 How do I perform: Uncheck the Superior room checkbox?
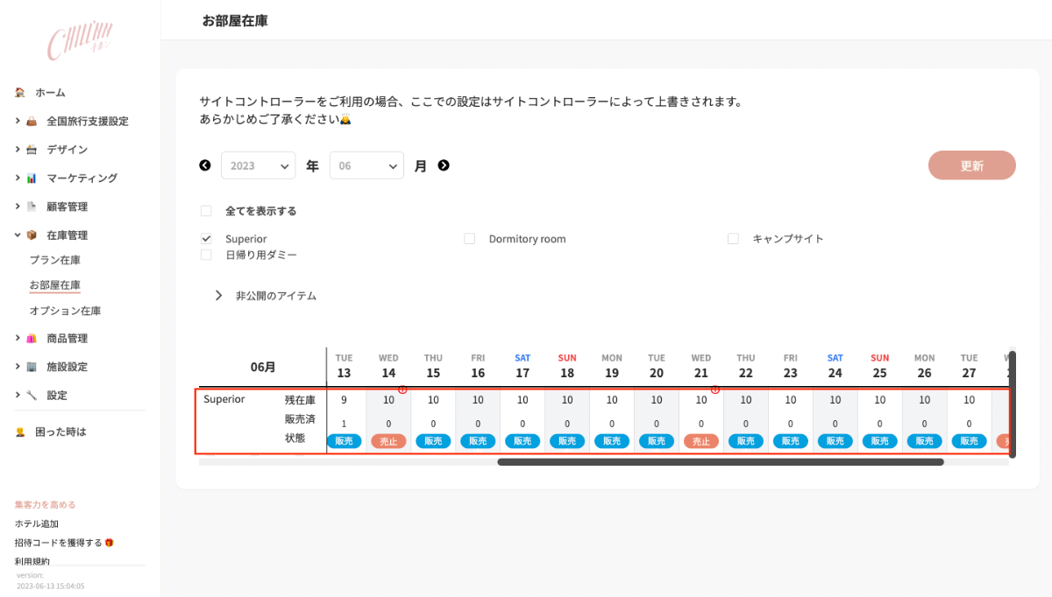206,239
